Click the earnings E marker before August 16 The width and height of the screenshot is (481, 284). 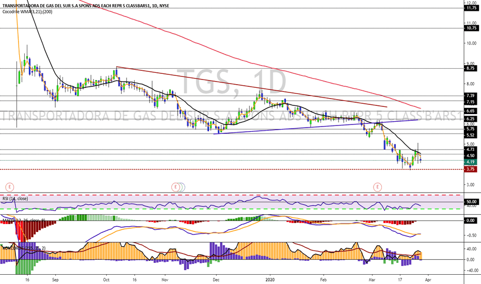(10, 187)
